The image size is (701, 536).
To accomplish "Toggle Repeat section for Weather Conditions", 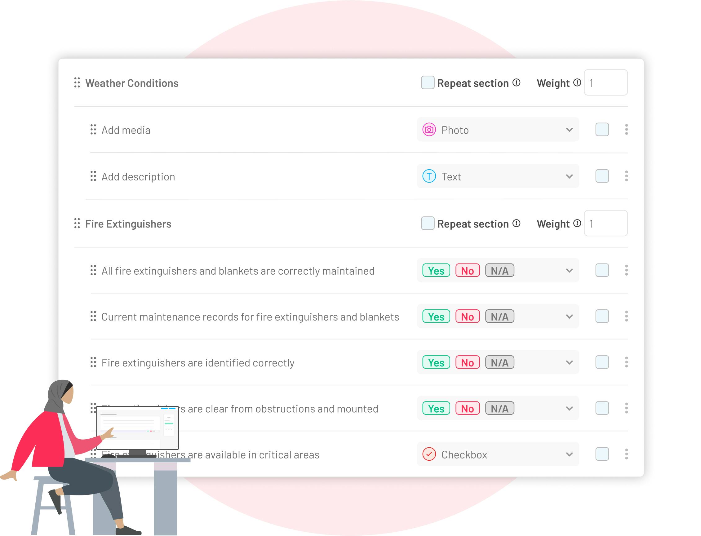I will [x=428, y=83].
